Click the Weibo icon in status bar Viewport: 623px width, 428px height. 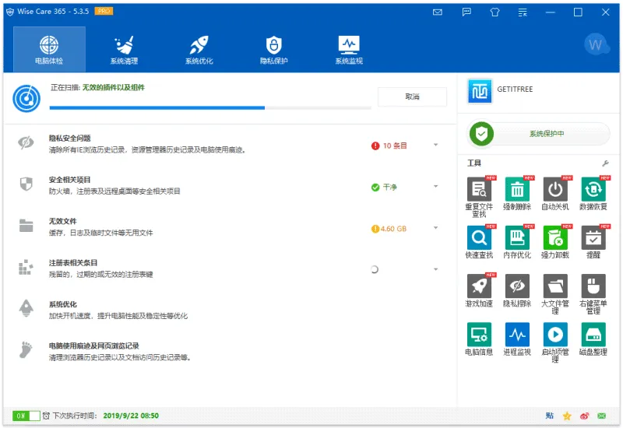pyautogui.click(x=585, y=416)
